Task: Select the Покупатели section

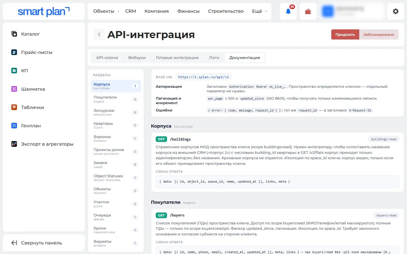Action: [116, 99]
